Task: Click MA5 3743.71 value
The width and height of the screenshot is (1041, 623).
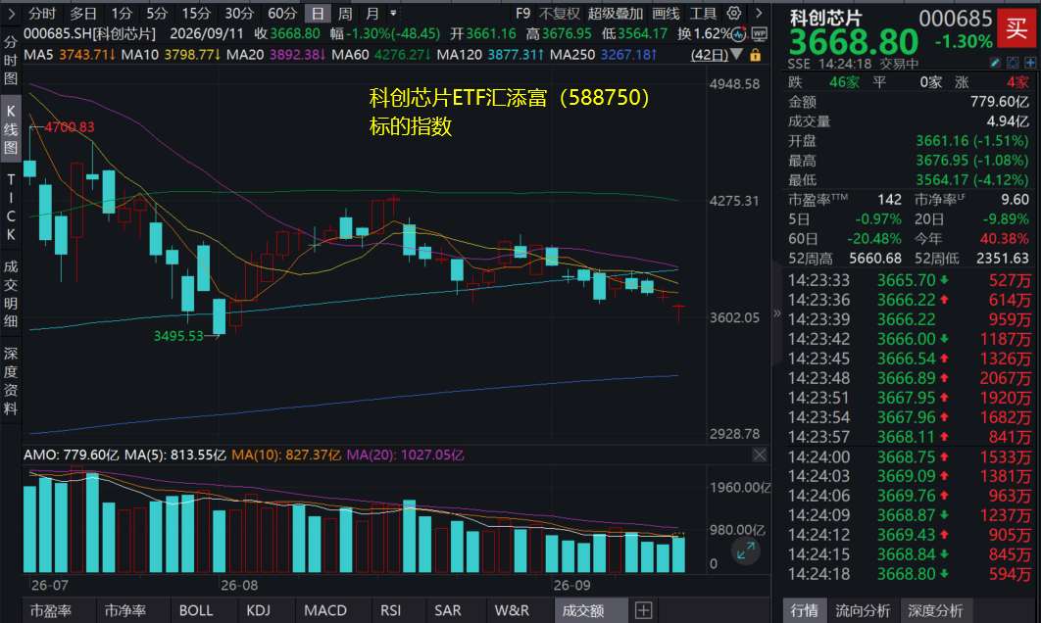Action: pyautogui.click(x=86, y=55)
